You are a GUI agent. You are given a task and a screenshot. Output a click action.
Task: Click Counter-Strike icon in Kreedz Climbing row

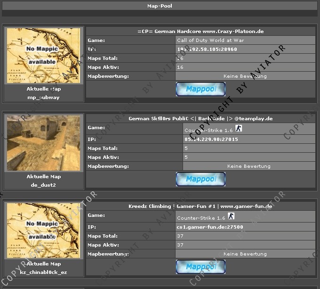(231, 216)
